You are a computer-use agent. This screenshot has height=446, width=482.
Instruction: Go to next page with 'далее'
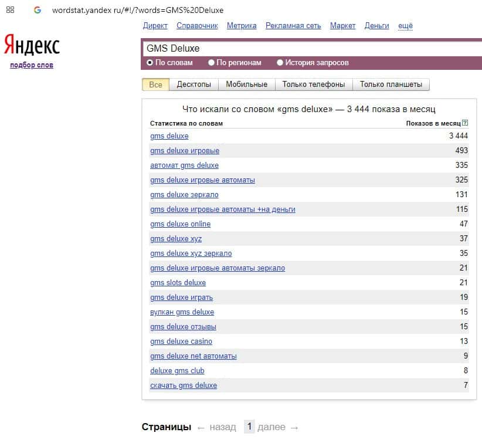pos(271,427)
